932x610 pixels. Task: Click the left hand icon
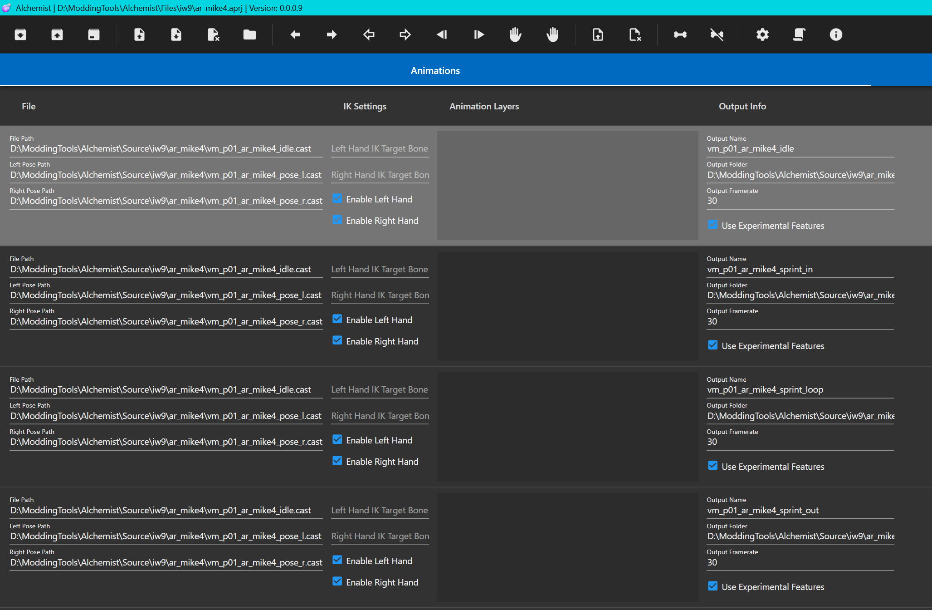pyautogui.click(x=516, y=34)
